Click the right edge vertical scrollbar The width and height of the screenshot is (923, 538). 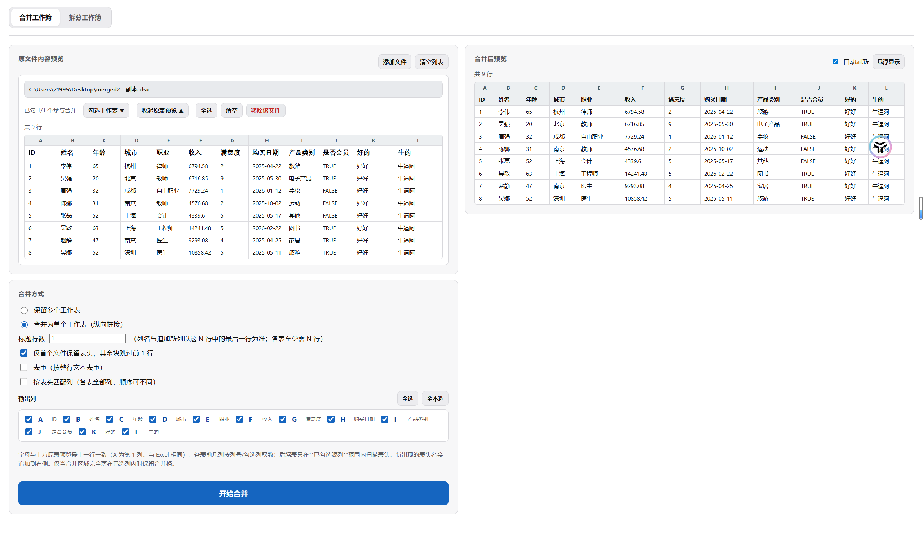(920, 208)
